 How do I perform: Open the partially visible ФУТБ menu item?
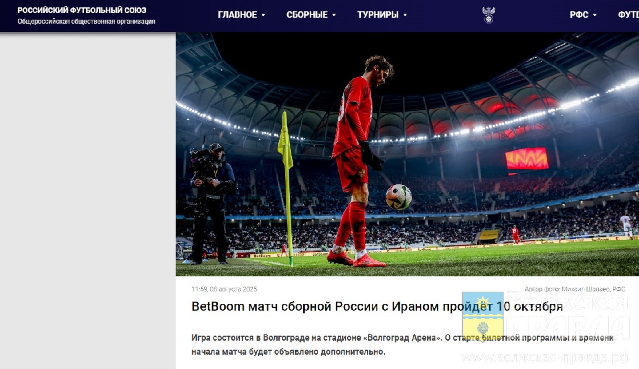pyautogui.click(x=628, y=15)
